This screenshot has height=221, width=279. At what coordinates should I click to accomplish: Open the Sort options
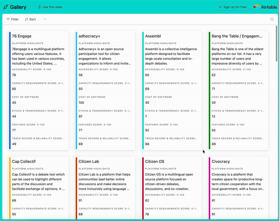(30, 19)
